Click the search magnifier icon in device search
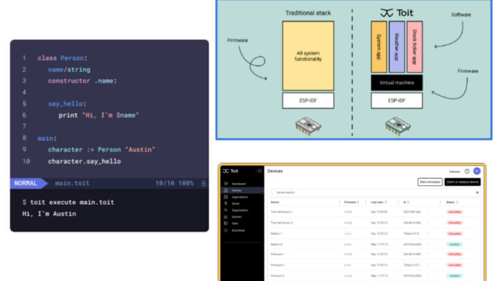 point(272,192)
